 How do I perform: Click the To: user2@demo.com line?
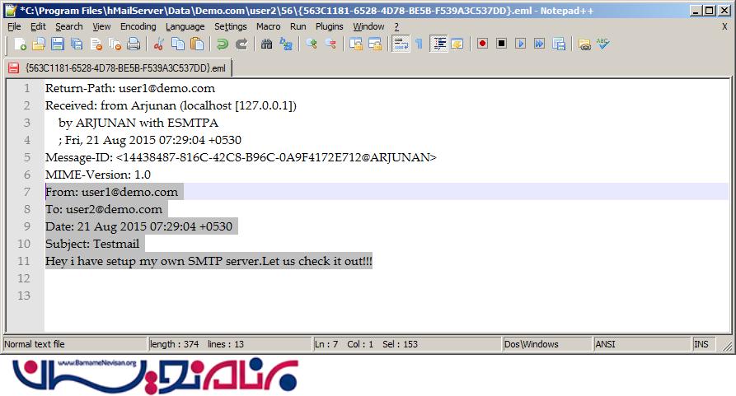coord(104,209)
